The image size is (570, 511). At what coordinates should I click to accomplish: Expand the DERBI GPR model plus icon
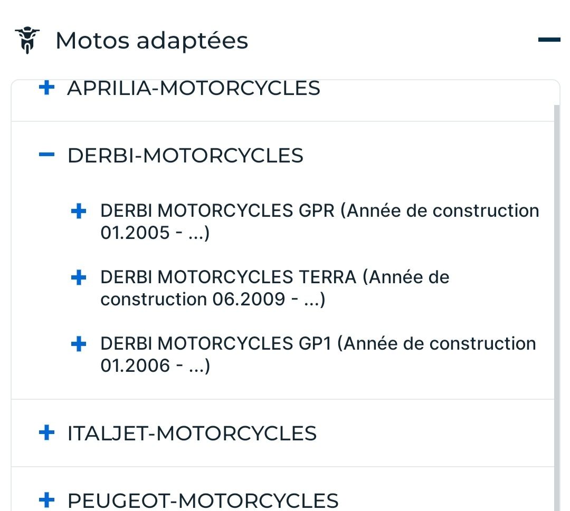point(78,211)
